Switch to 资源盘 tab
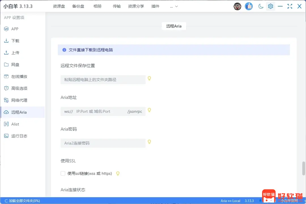306x204 pixels. coord(59,6)
